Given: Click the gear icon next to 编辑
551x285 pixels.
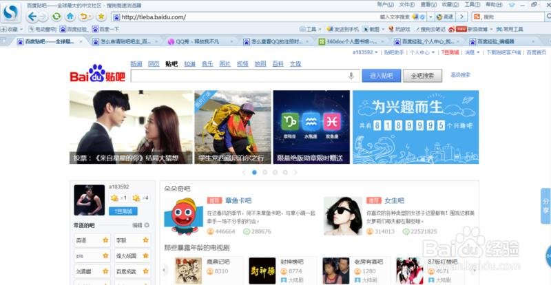Looking at the screenshot, I should 147,225.
